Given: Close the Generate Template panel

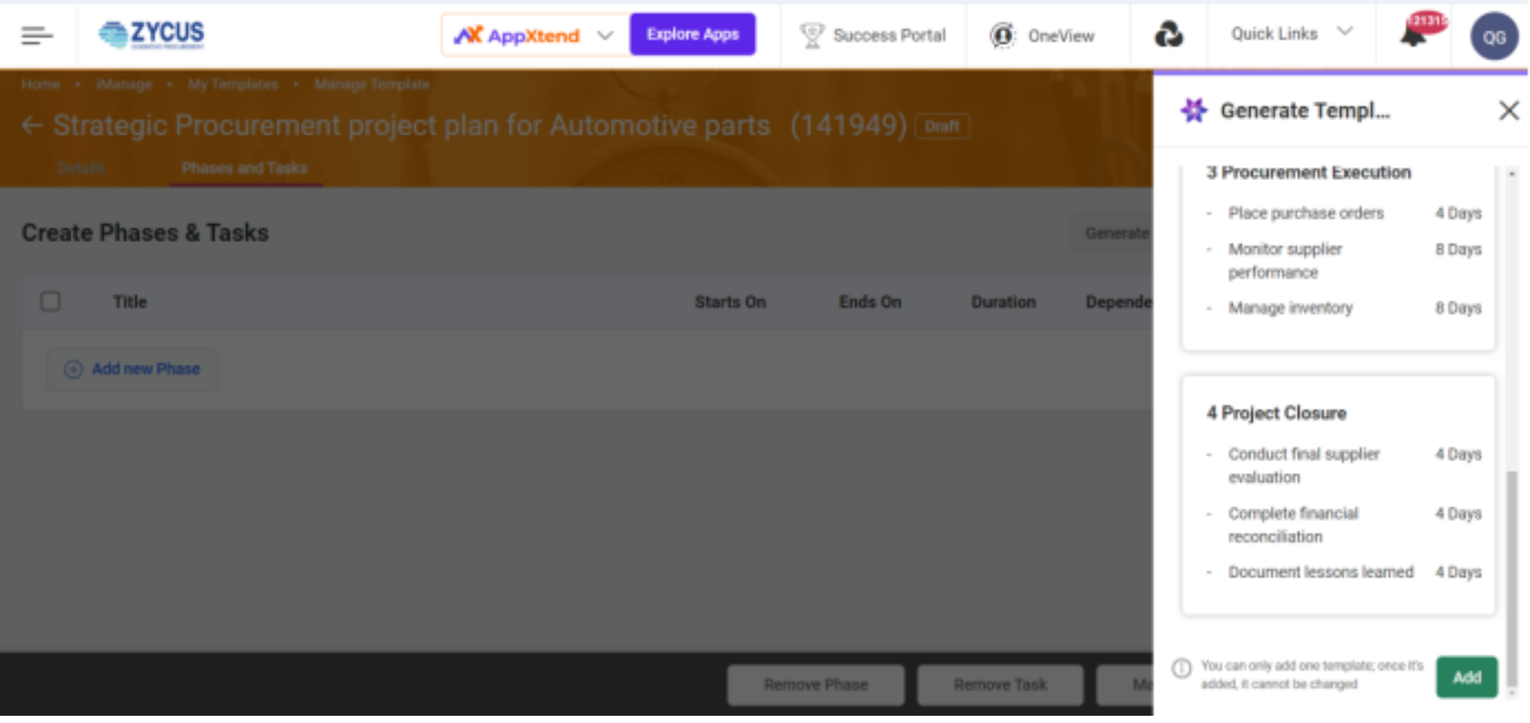Looking at the screenshot, I should pos(1508,110).
